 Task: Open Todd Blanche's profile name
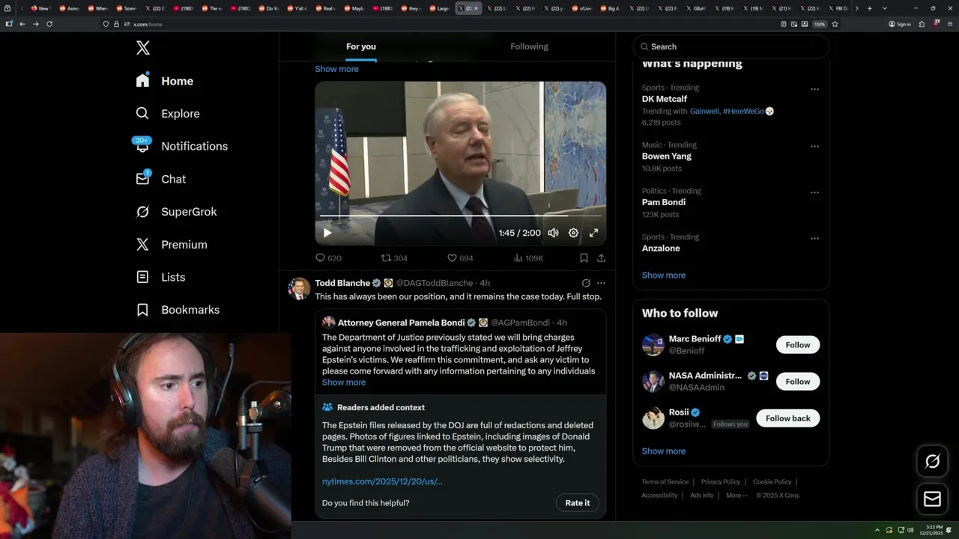pos(342,283)
